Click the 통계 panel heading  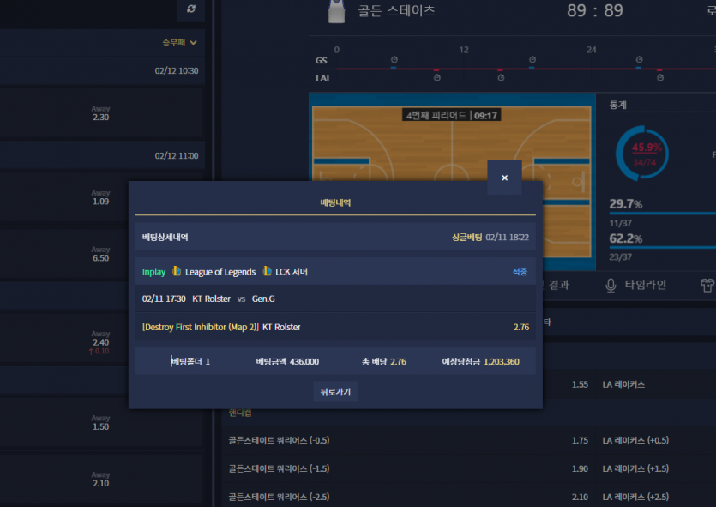618,105
